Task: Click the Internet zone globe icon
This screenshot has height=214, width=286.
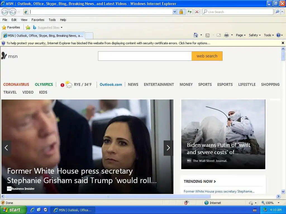Action: click(206, 203)
